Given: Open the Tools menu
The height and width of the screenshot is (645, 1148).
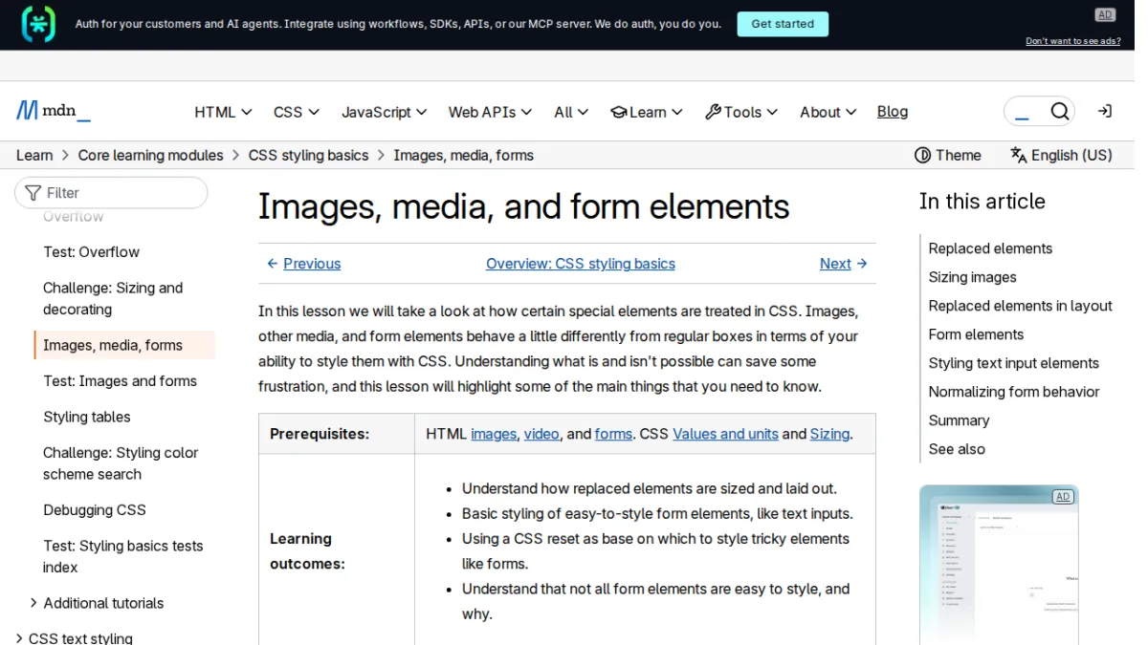Looking at the screenshot, I should pyautogui.click(x=741, y=112).
